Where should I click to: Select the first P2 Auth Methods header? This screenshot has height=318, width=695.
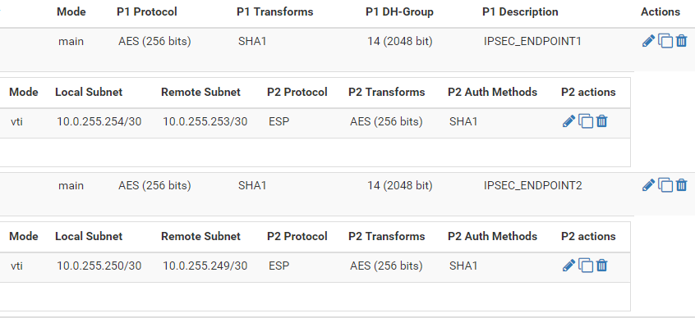coord(492,92)
